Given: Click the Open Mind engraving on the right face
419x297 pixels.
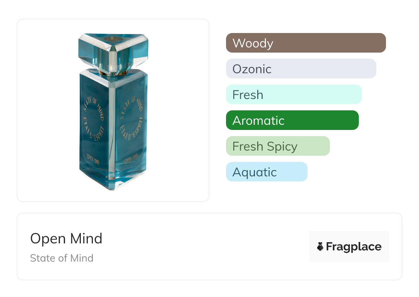Looking at the screenshot, I should click(132, 160).
